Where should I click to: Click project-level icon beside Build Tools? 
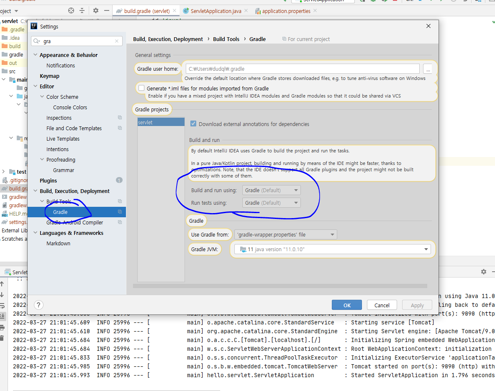point(120,201)
